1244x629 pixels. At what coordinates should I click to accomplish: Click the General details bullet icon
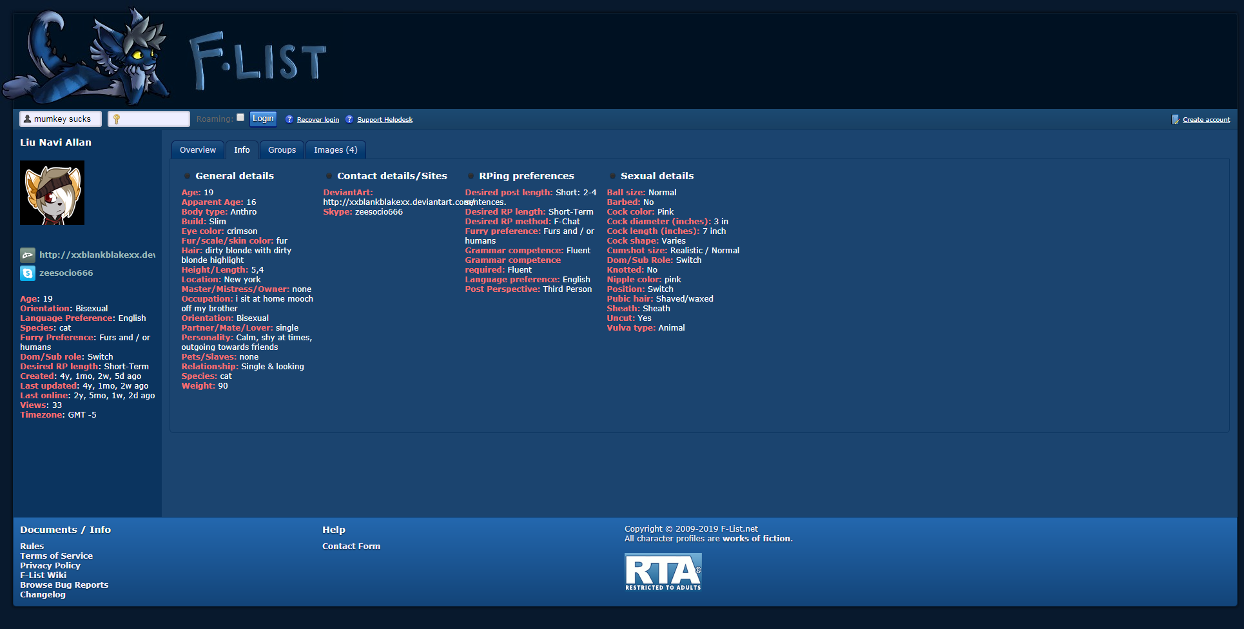pos(188,176)
